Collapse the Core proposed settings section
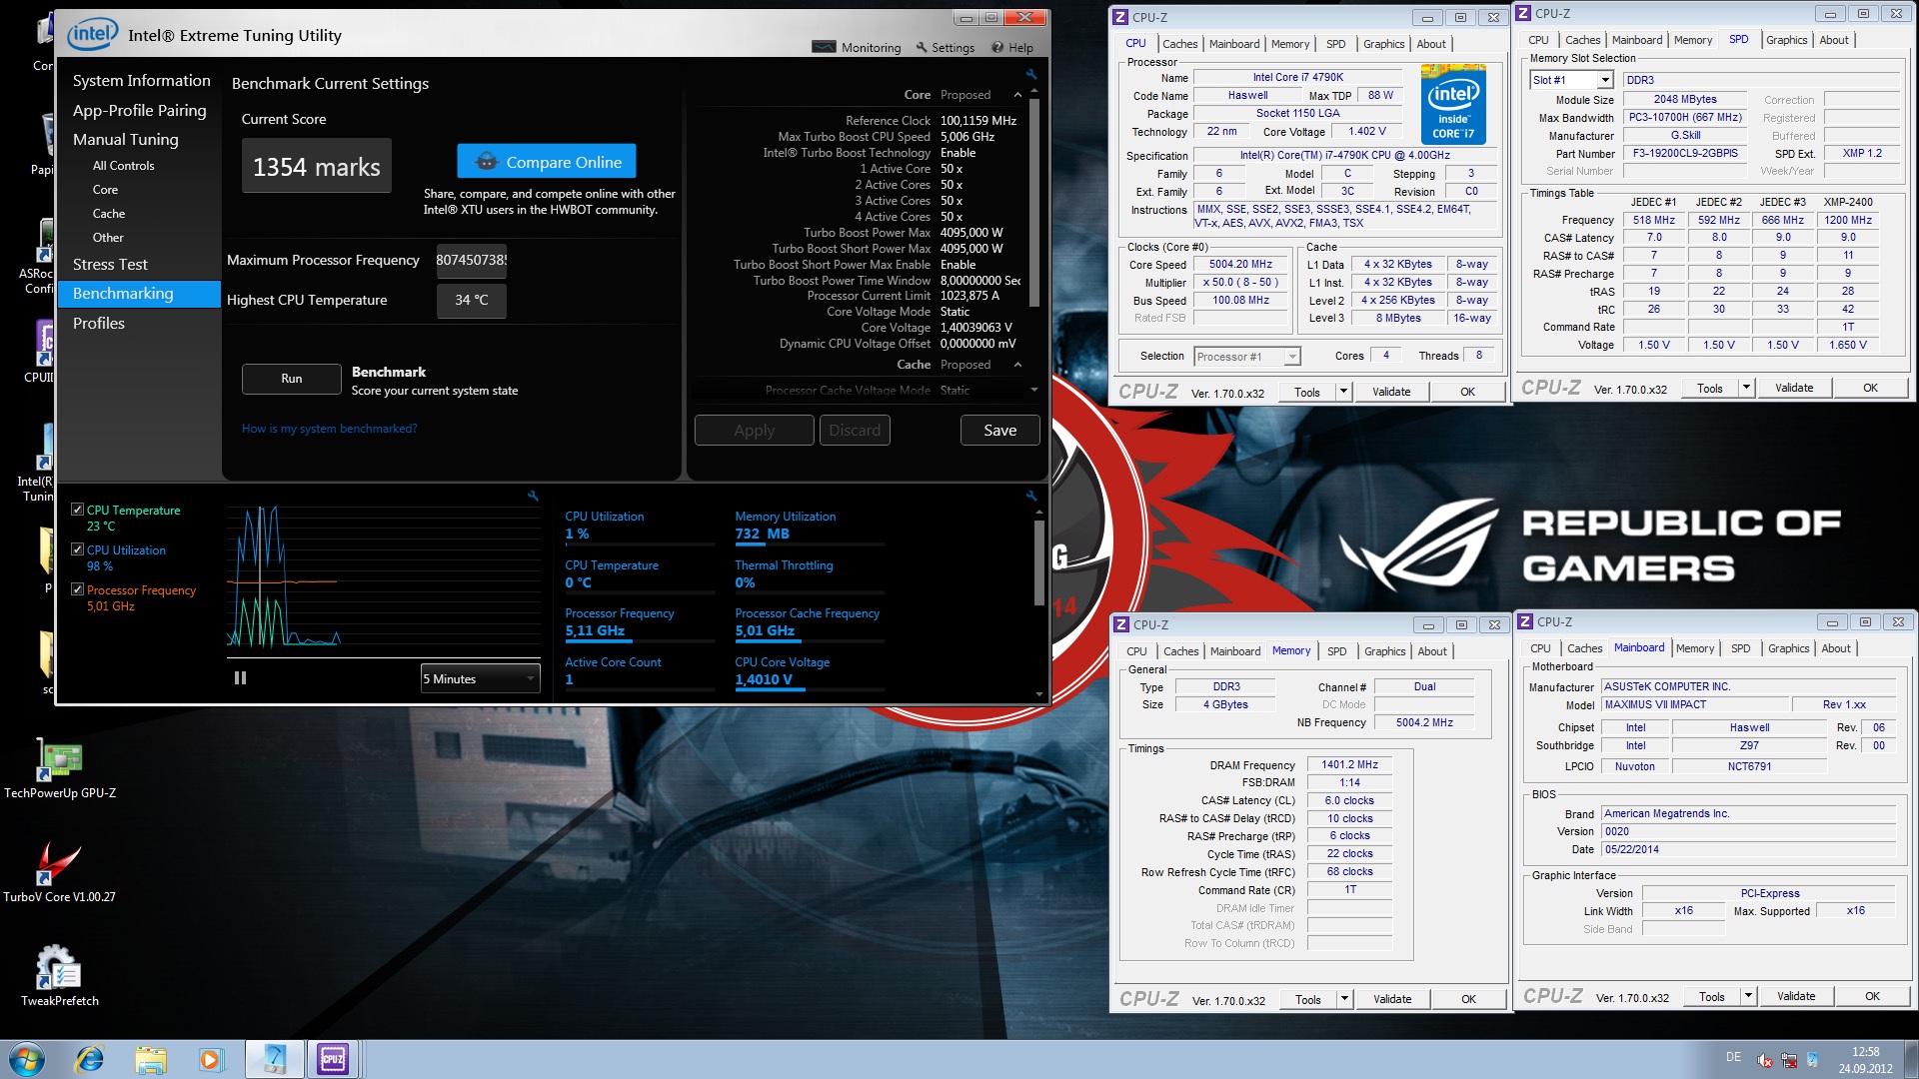1919x1079 pixels. (1017, 95)
